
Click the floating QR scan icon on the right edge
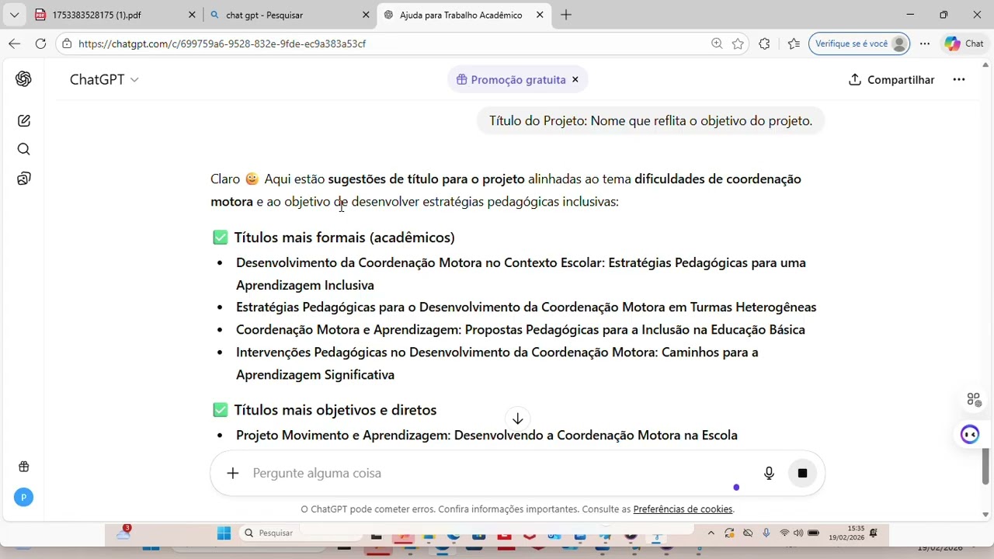tap(974, 399)
